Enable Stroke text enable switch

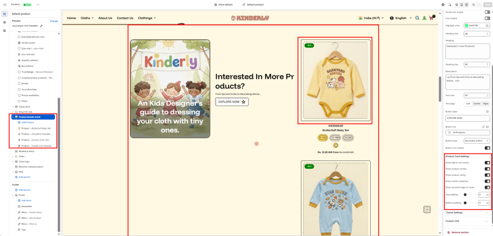pos(487,12)
